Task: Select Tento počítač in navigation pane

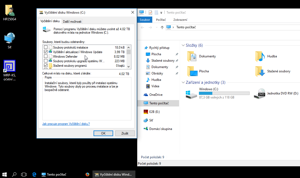Action: [x=159, y=103]
